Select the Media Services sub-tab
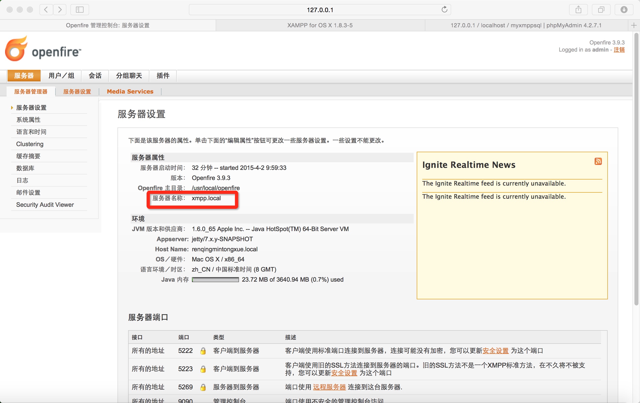640x403 pixels. [x=130, y=92]
